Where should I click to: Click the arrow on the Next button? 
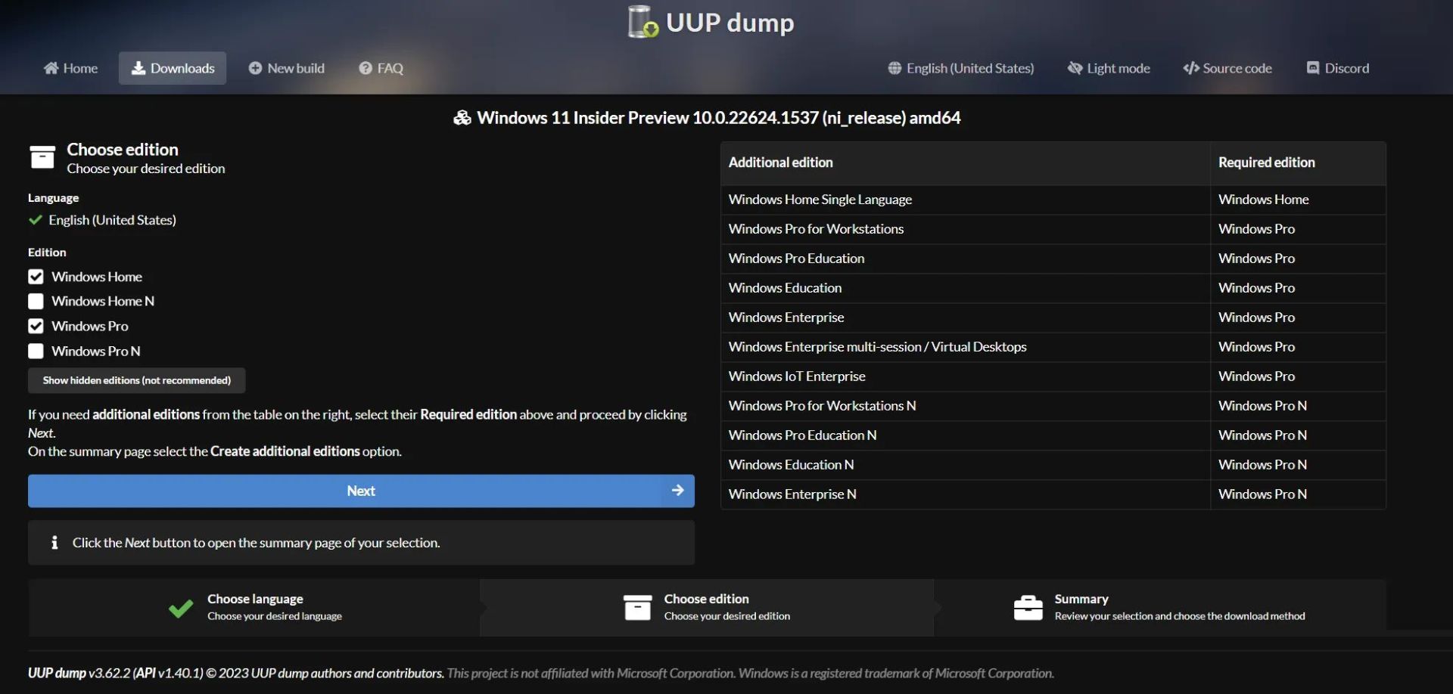pyautogui.click(x=677, y=491)
